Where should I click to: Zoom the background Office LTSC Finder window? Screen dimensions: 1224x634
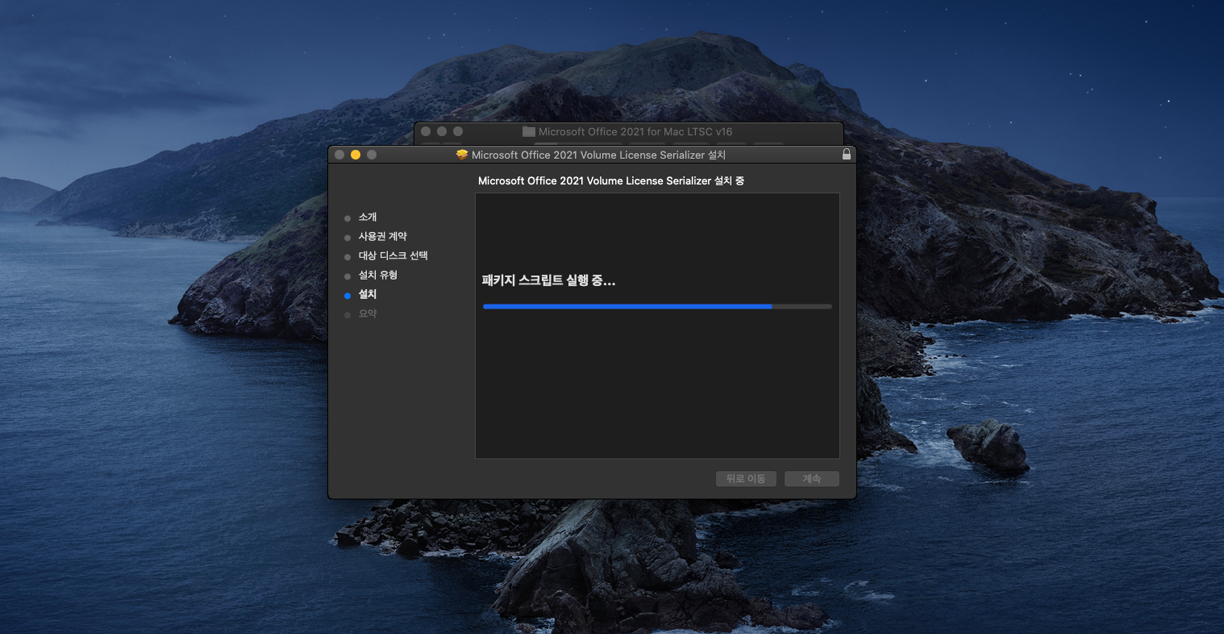pos(458,131)
